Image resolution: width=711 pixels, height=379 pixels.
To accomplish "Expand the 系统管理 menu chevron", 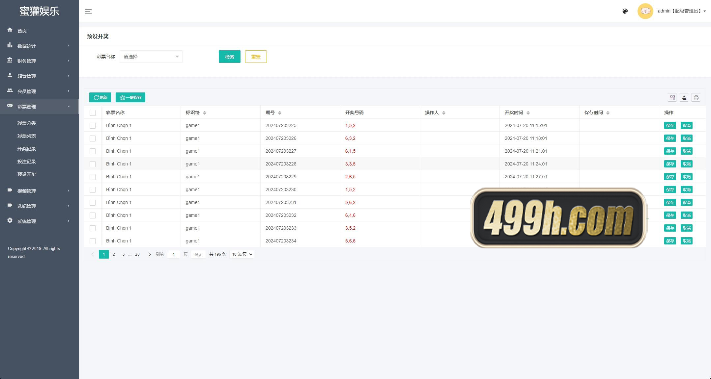I will coord(69,221).
